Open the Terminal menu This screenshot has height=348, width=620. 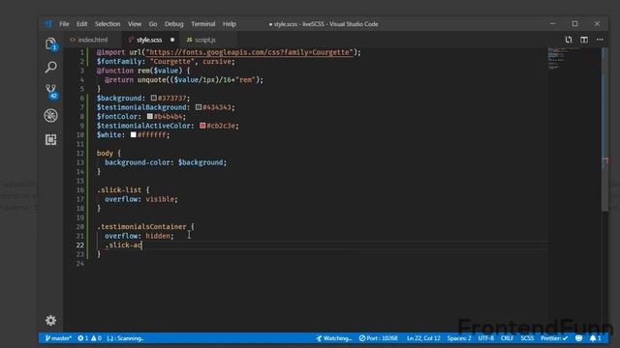203,24
